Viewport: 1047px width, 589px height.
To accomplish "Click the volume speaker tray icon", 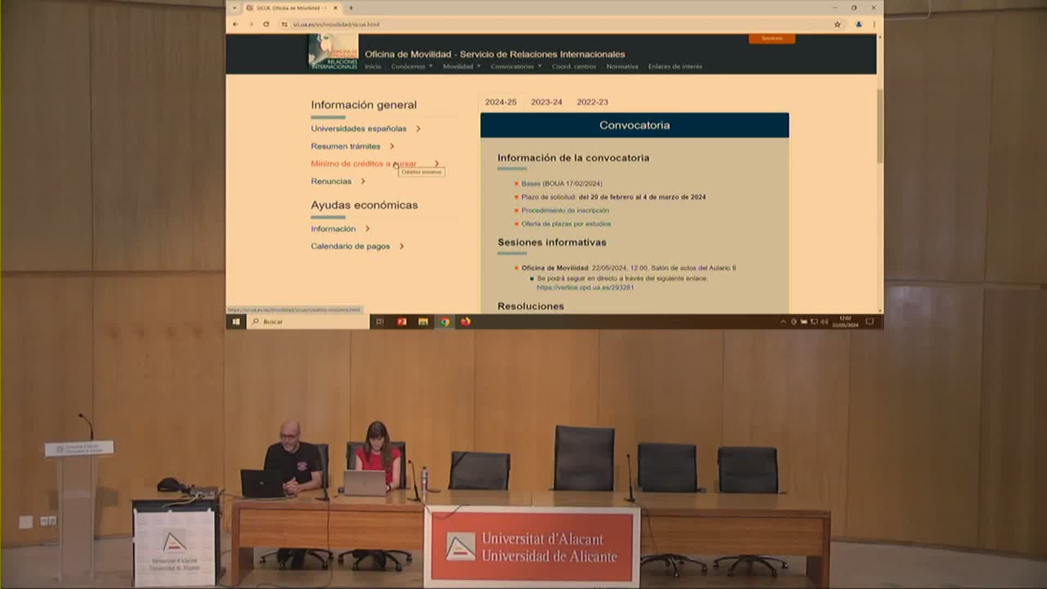I will click(x=824, y=322).
